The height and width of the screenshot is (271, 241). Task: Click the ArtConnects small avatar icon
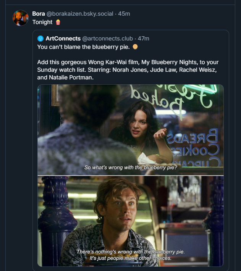tap(40, 39)
